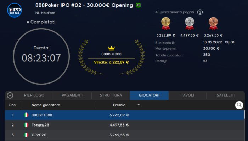Click the gold first-place medal
Screen dimensions: 248x141
tap(165, 24)
